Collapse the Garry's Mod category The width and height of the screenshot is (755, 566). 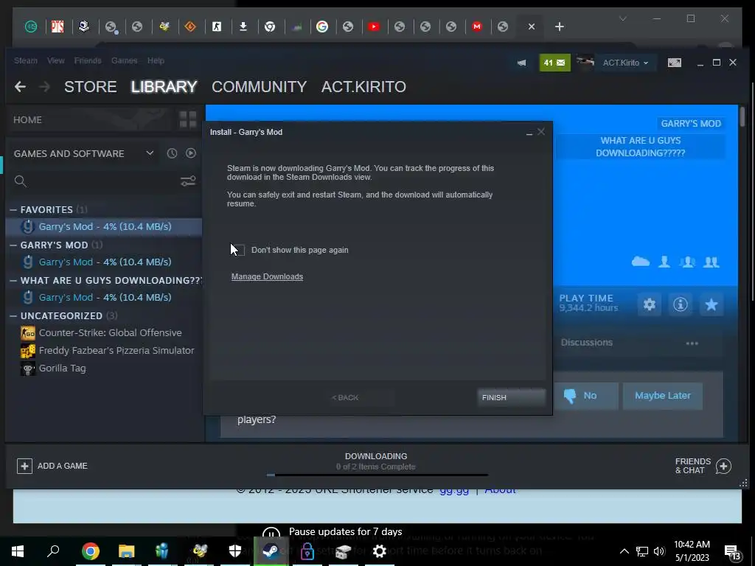tap(13, 245)
